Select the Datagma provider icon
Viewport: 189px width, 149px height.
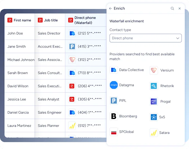pos(114,85)
